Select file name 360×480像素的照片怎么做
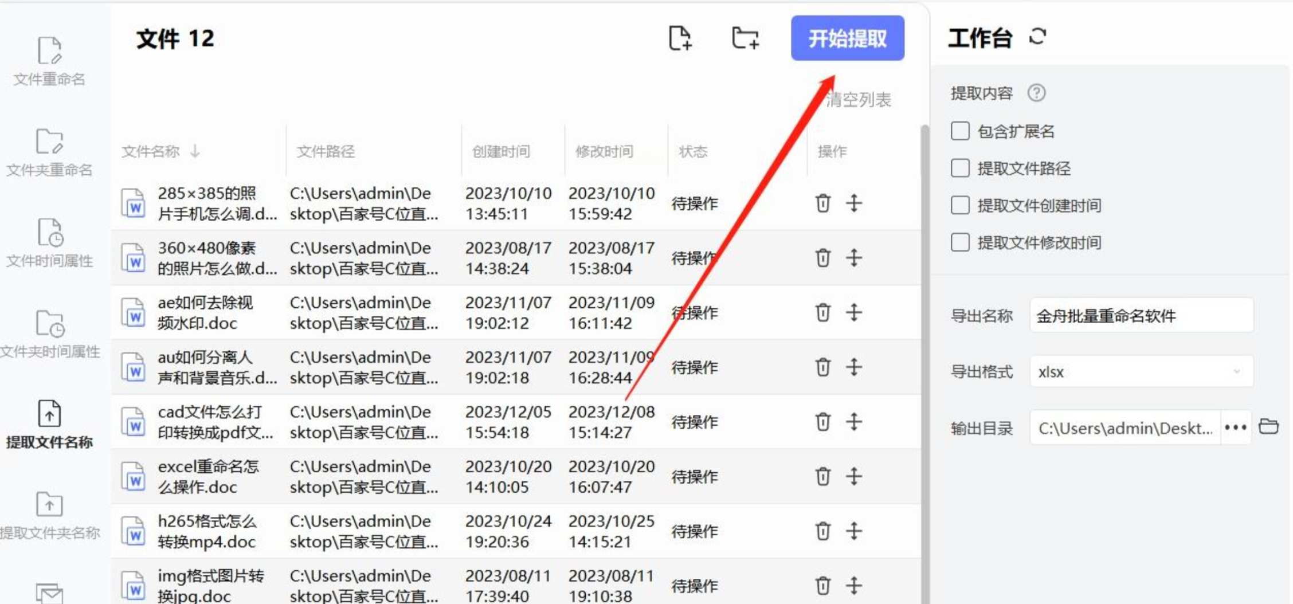 click(217, 258)
